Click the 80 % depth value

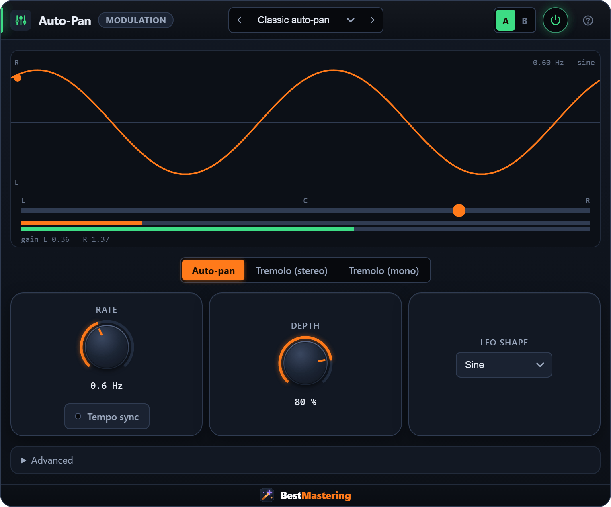point(305,402)
